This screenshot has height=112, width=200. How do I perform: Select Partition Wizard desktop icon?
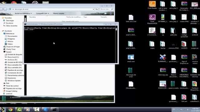[195, 86]
